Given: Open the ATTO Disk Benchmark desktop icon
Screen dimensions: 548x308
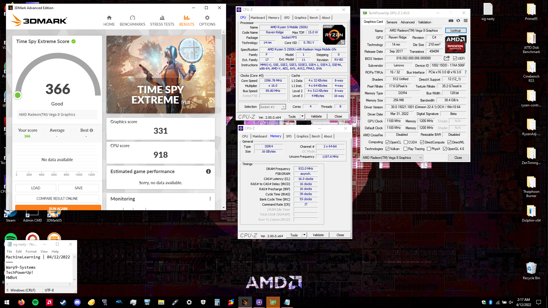Looking at the screenshot, I should (531, 43).
